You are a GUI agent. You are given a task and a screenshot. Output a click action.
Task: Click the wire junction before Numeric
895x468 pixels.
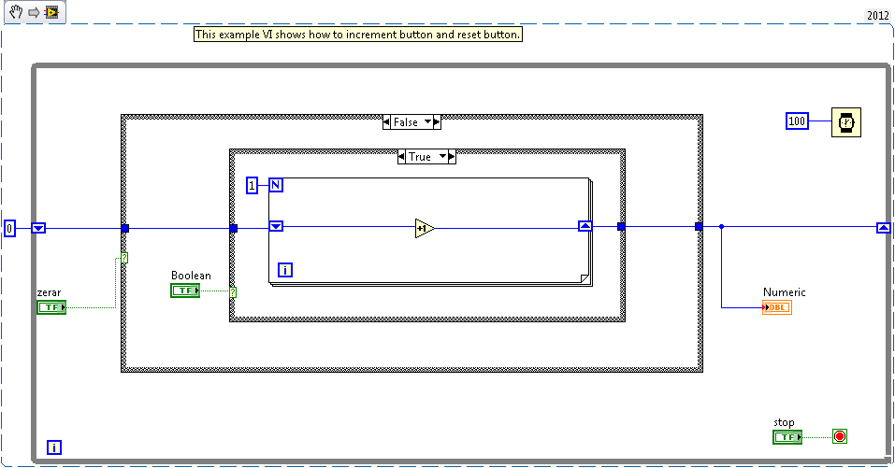(x=721, y=227)
